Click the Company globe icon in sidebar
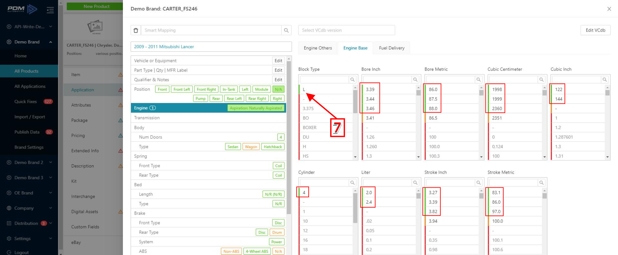The height and width of the screenshot is (255, 618). pyautogui.click(x=9, y=208)
